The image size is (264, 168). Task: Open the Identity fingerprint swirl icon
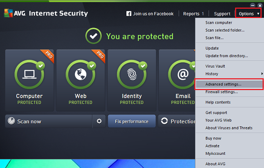click(x=132, y=74)
